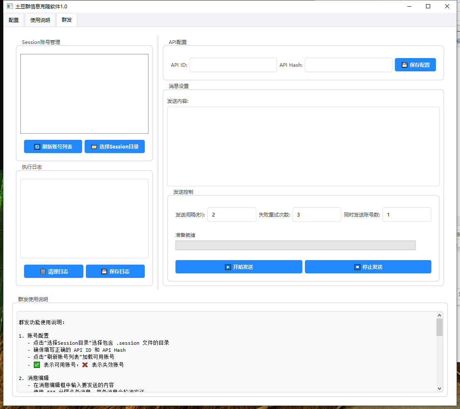Click into the API Hash field
Image resolution: width=460 pixels, height=409 pixels.
click(348, 65)
